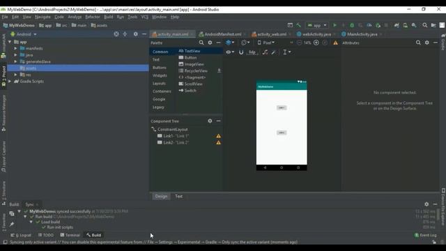Select Containers category in Palette
The height and width of the screenshot is (251, 446).
point(162,91)
